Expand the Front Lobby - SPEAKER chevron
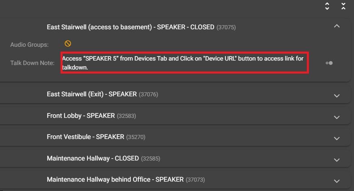 click(x=337, y=117)
